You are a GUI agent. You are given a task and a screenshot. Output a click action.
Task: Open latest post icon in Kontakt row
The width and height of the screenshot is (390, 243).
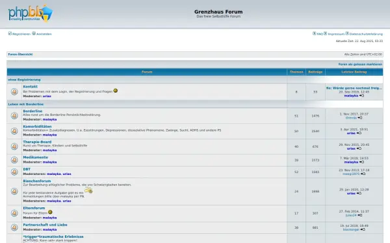(361, 95)
